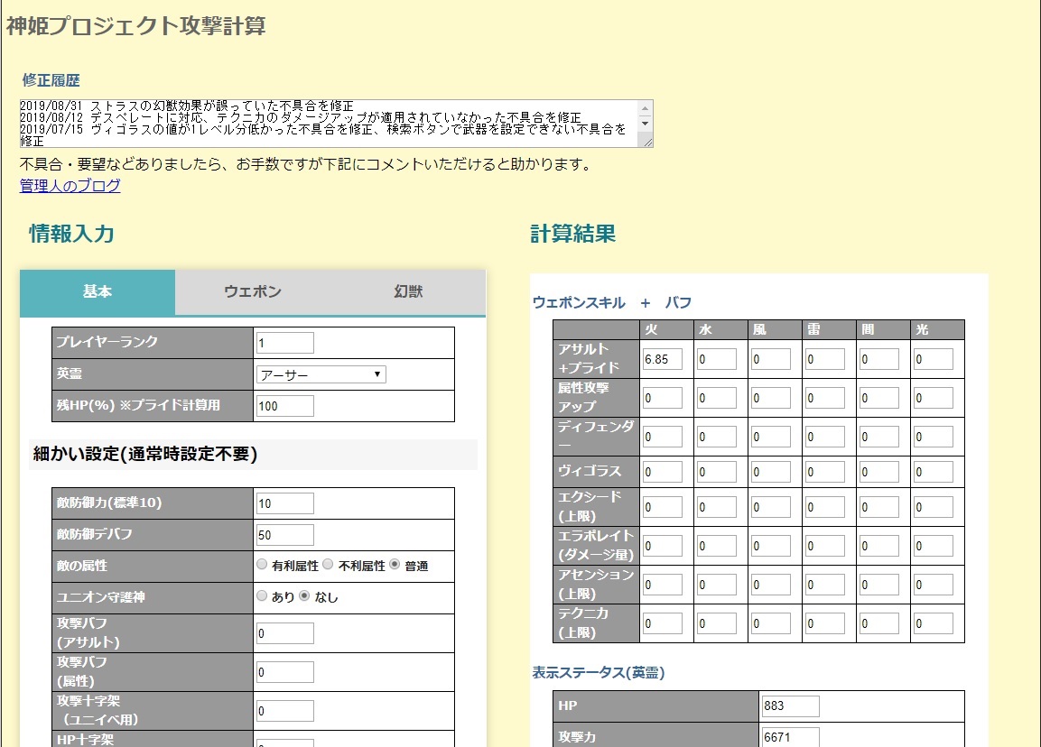This screenshot has width=1041, height=747.
Task: Switch to the ウェポン tab
Action: (x=253, y=291)
